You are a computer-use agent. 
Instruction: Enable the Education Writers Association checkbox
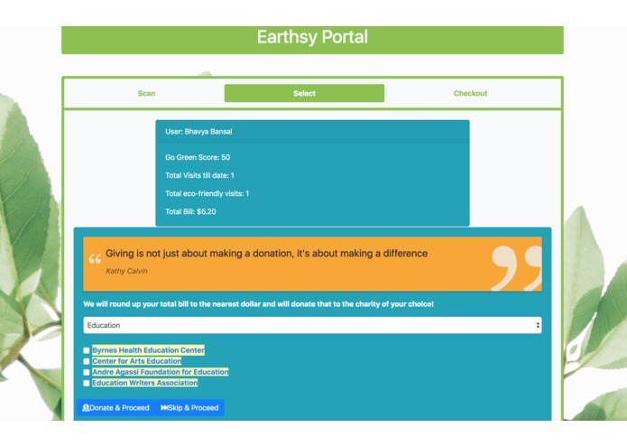click(87, 383)
